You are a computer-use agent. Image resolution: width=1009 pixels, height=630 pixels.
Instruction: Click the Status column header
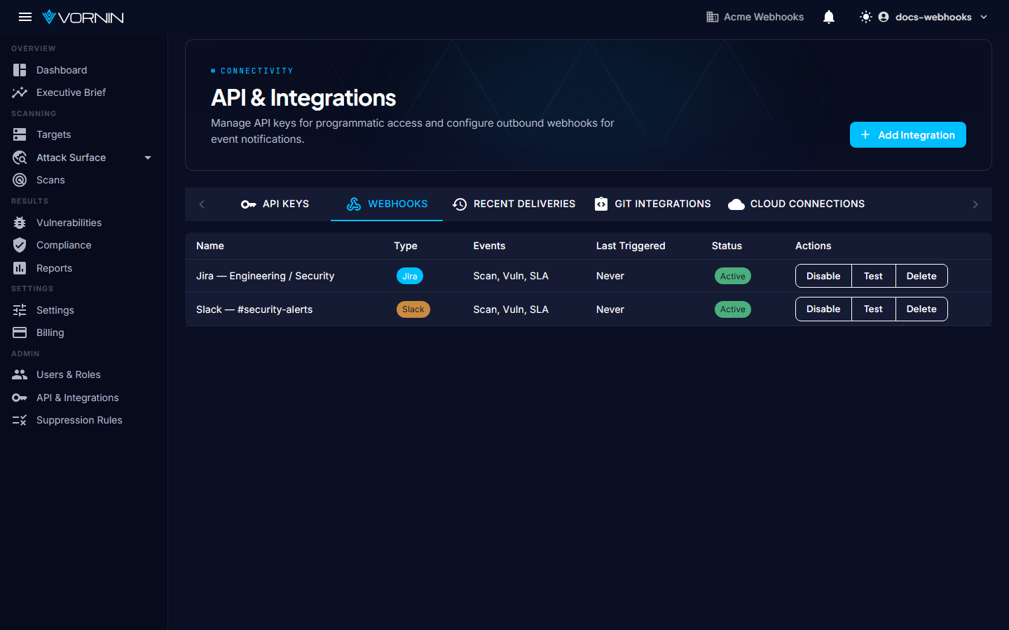pos(727,246)
